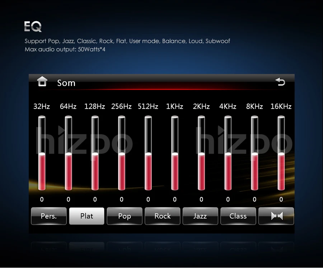Click the 4KHz band slider
This screenshot has width=323, height=268.
228,153
